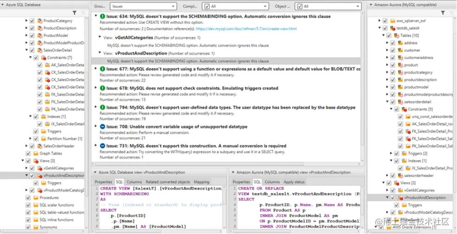Click the Constraints [5] folder icon in the Aurora tree
Screen dimensions: 457x234
(404, 110)
